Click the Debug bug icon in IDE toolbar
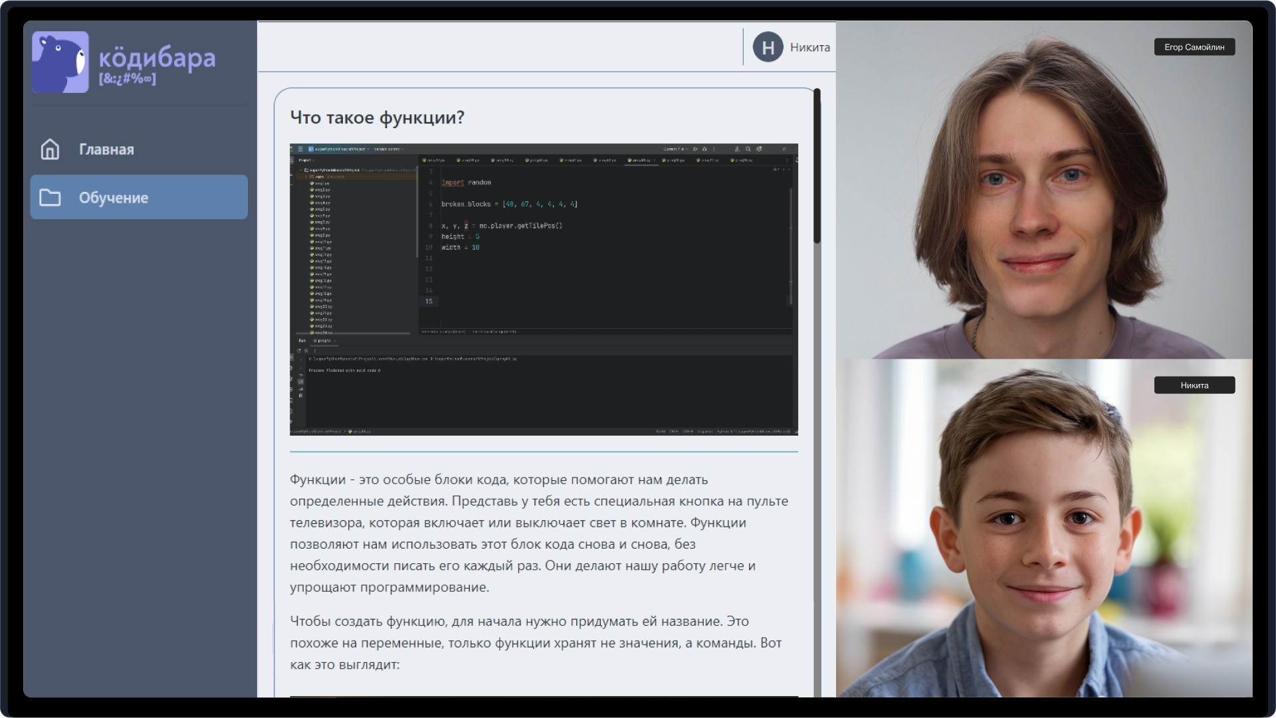The height and width of the screenshot is (718, 1276). pyautogui.click(x=704, y=149)
